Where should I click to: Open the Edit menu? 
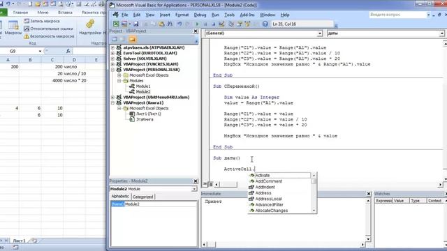137,15
